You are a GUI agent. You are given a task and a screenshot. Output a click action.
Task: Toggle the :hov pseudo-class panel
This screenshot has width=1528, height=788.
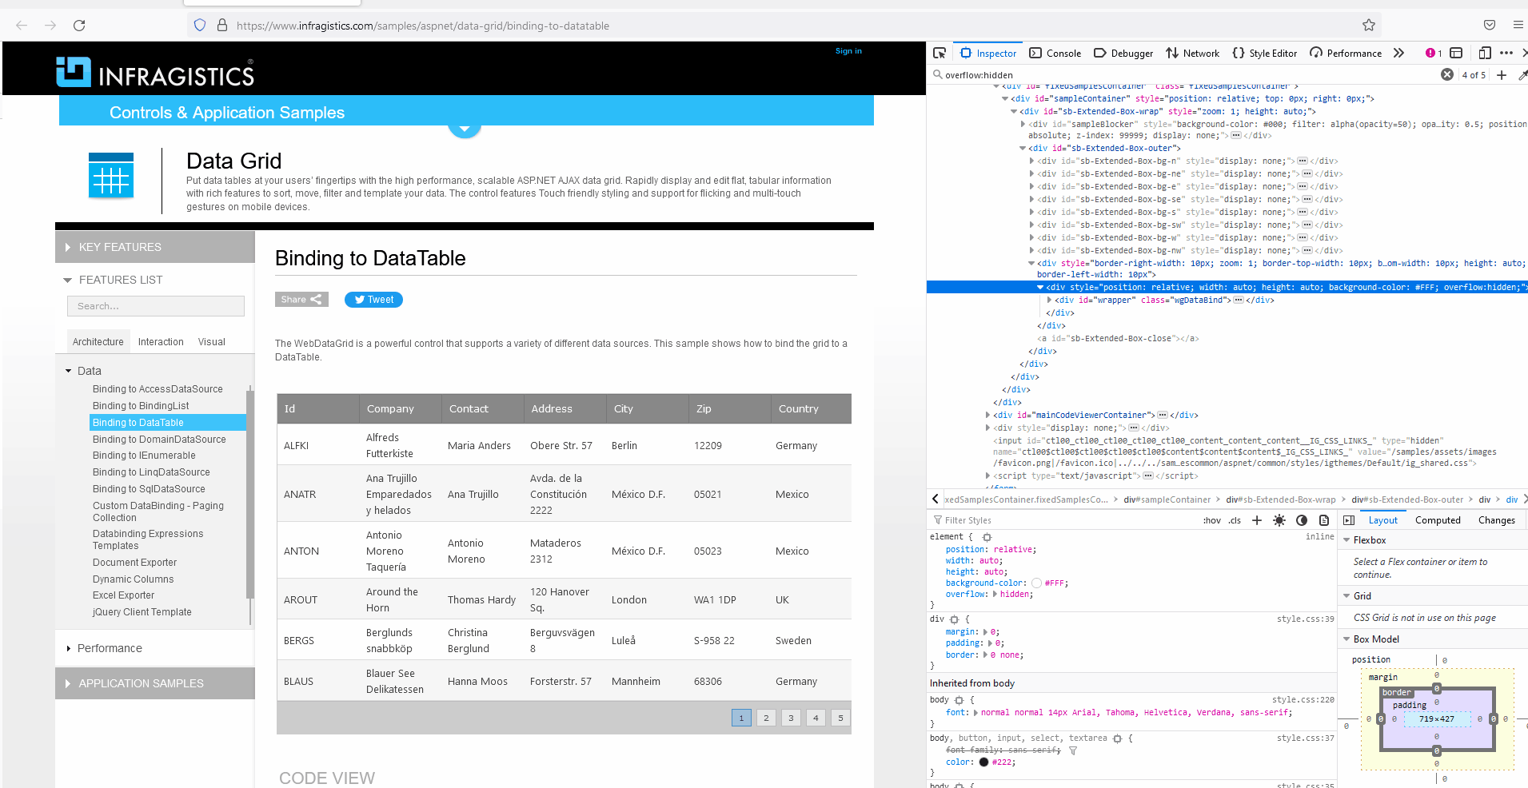(1212, 520)
